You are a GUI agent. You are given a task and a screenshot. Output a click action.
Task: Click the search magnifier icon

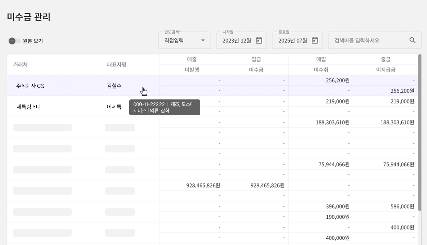[x=413, y=40]
